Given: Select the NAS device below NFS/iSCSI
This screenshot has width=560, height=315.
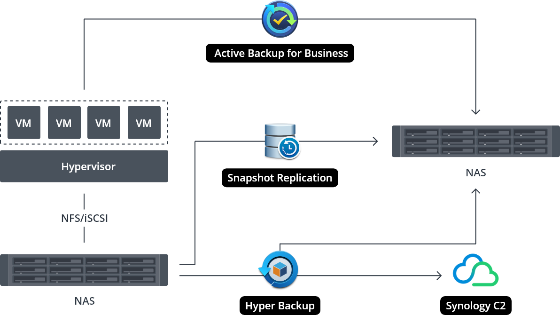Looking at the screenshot, I should click(84, 270).
